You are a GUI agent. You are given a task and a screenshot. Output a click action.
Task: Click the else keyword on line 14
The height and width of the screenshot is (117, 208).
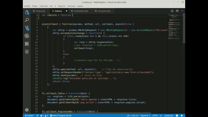66,54
